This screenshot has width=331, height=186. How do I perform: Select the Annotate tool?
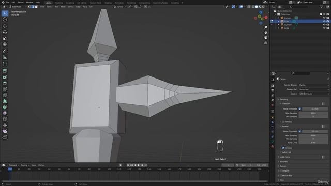pyautogui.click(x=5, y=51)
